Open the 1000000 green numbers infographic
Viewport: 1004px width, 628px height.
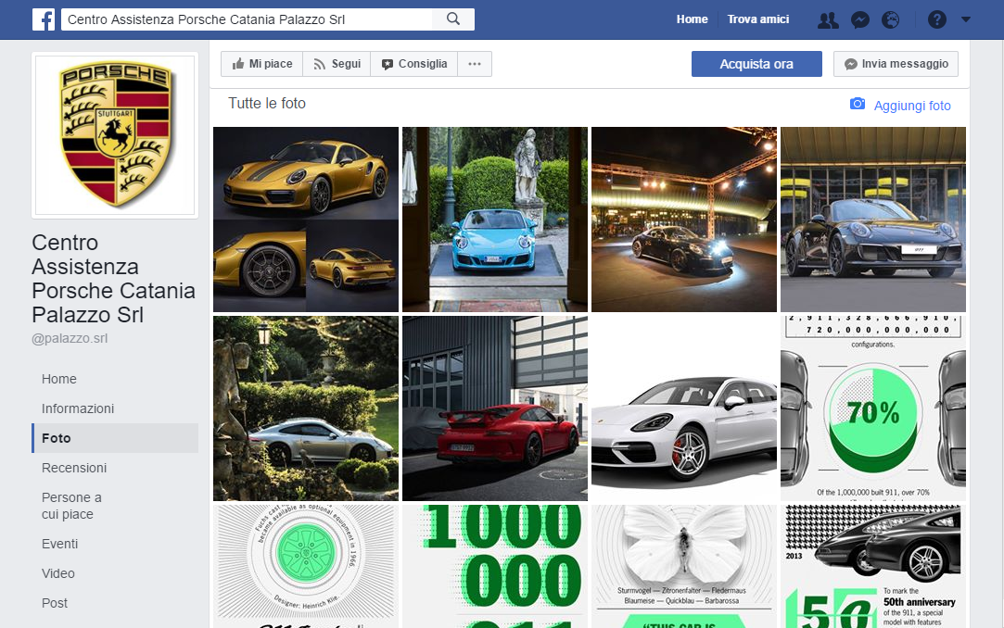495,566
